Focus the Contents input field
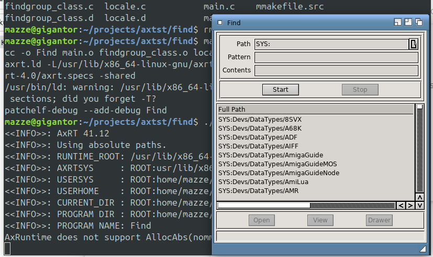Image resolution: width=433 pixels, height=257 pixels. click(336, 70)
